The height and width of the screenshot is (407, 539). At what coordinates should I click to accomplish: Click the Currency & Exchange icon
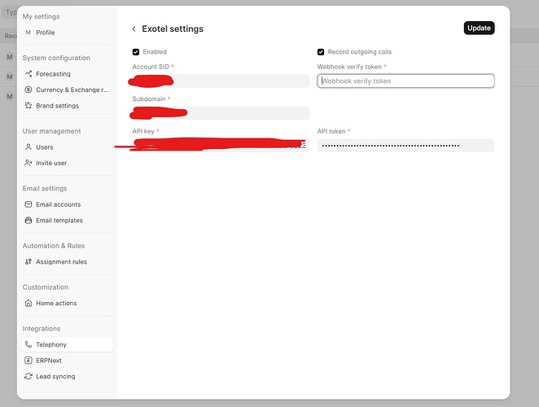tap(28, 90)
